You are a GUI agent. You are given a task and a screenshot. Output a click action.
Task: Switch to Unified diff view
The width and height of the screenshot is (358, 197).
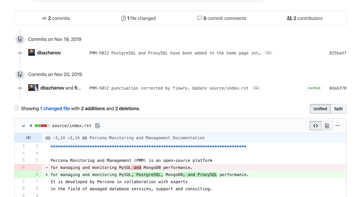pos(320,109)
